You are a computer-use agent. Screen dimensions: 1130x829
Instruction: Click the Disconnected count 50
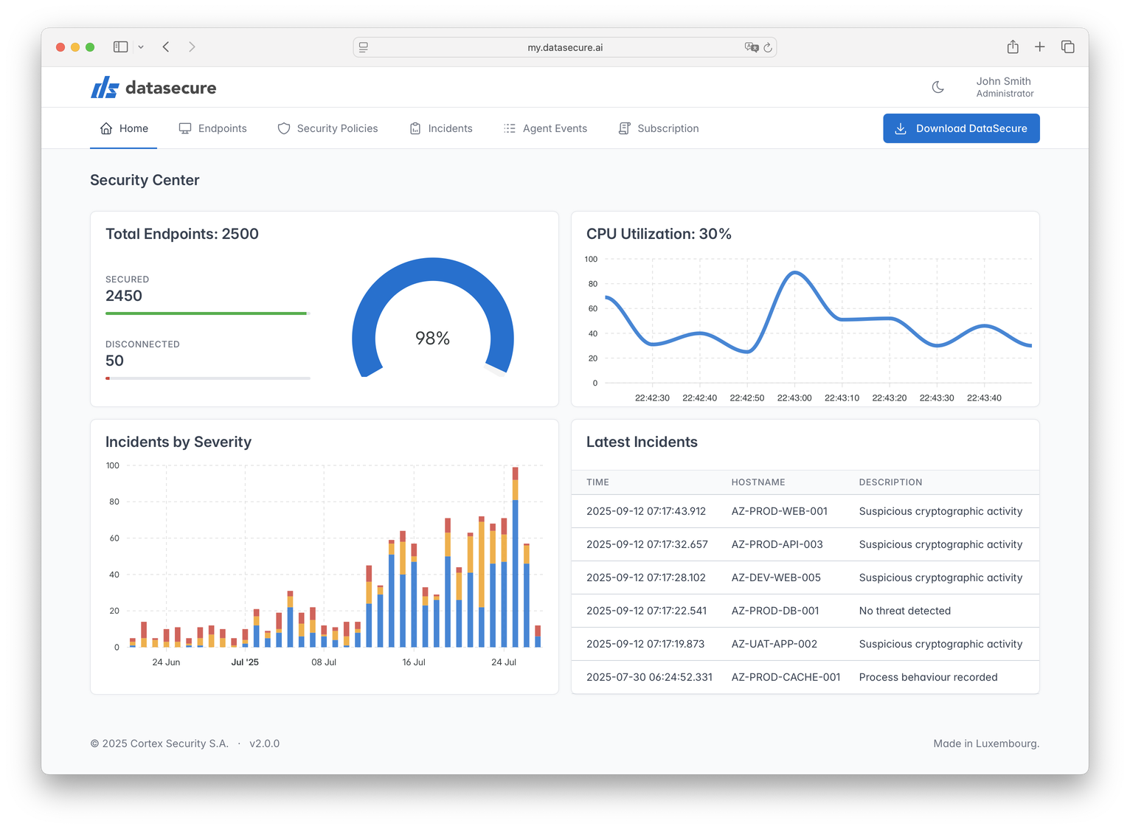point(114,361)
